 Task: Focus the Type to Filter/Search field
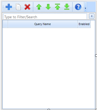[x=45, y=16]
